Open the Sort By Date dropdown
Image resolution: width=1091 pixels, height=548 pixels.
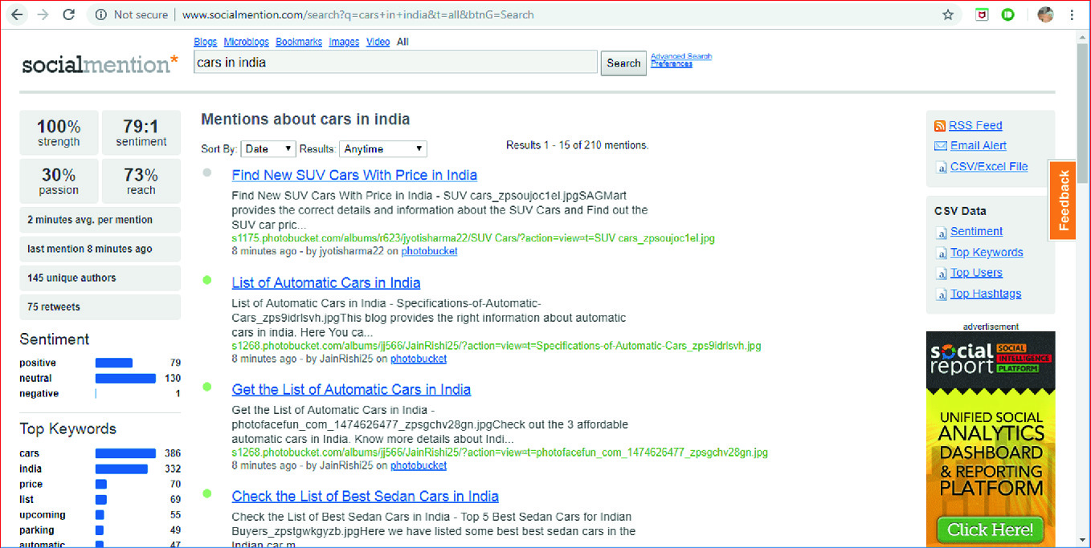[268, 149]
